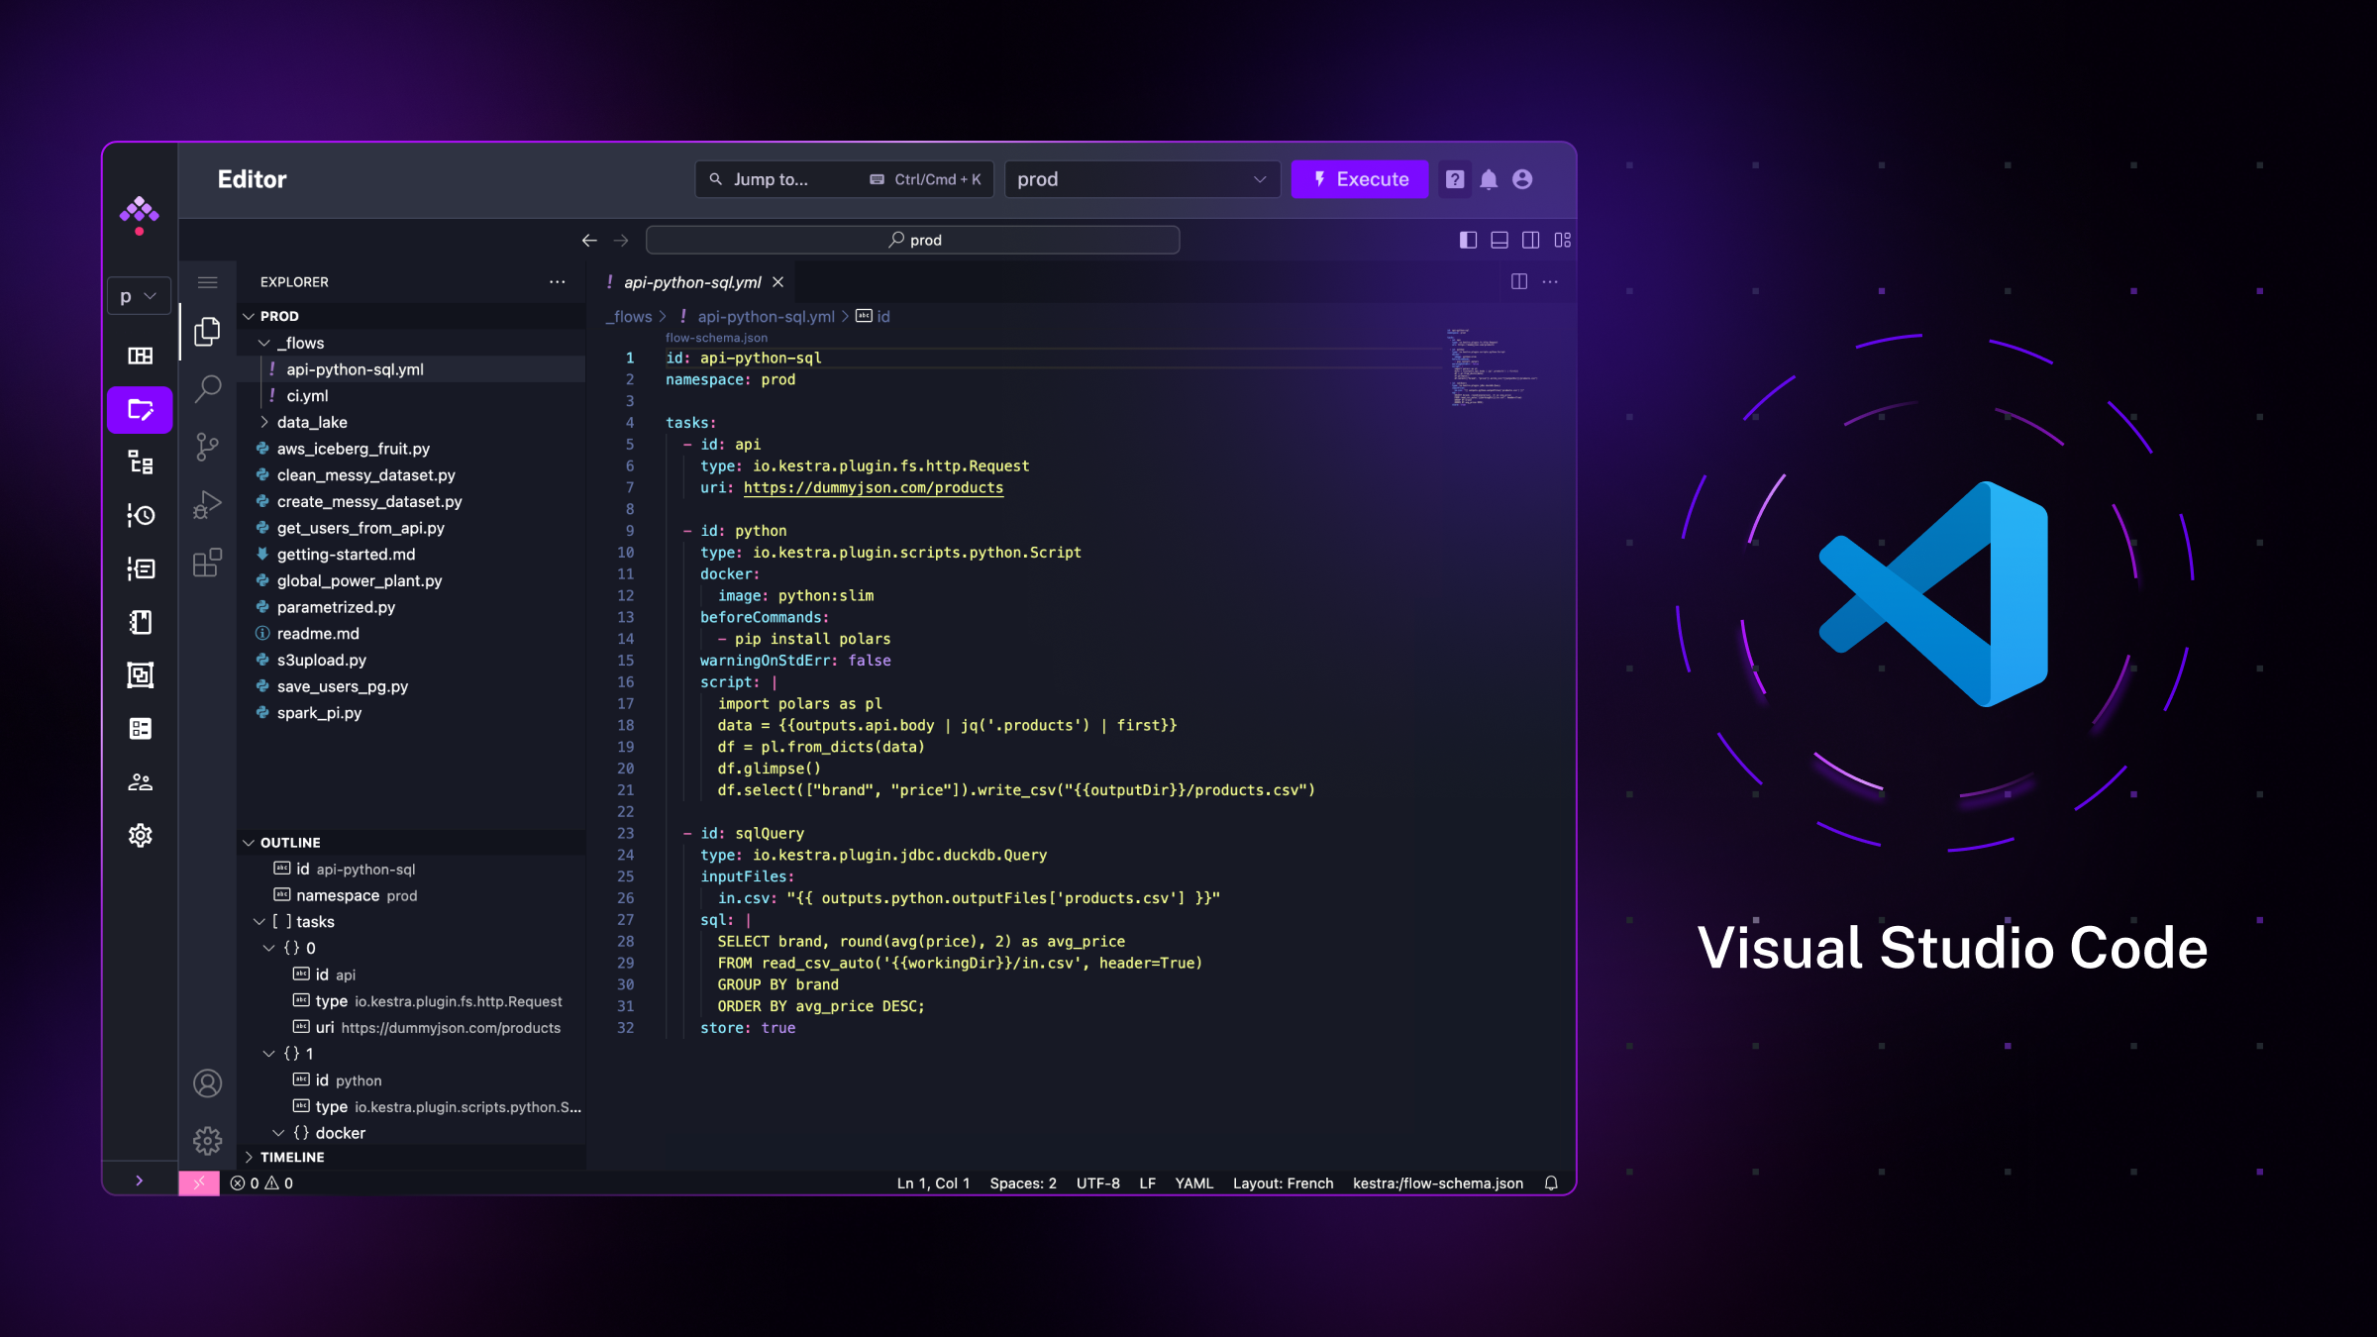This screenshot has height=1337, width=2377.
Task: Click the Execute button
Action: (1360, 179)
